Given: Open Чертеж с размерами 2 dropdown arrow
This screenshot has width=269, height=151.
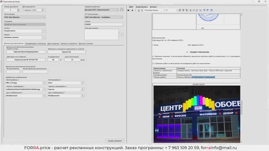Looking at the screenshot, I should coord(82,89).
